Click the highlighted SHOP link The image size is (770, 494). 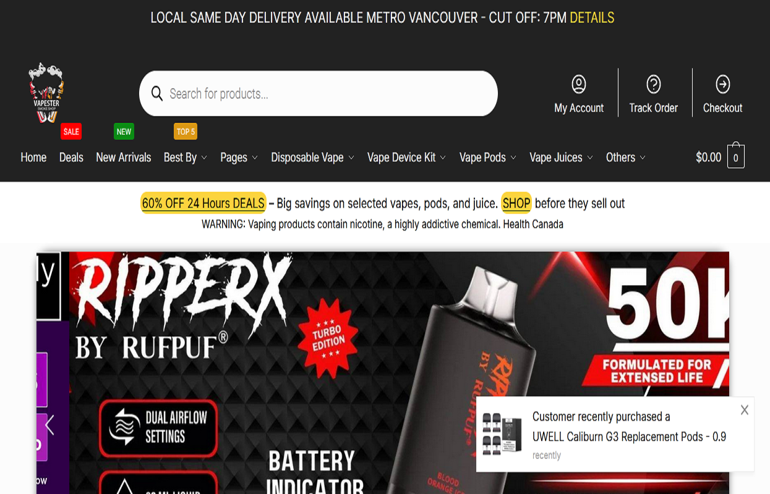(x=516, y=203)
